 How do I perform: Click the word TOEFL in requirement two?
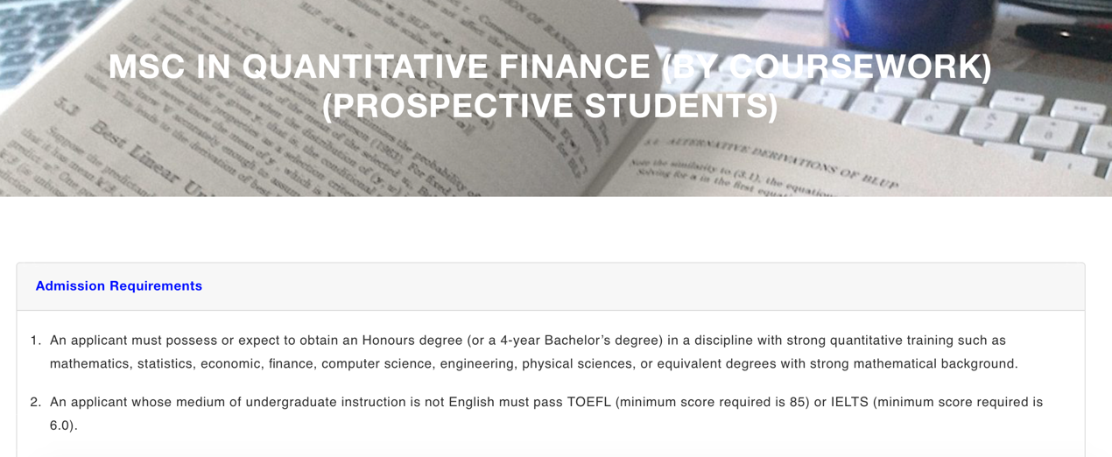(x=589, y=403)
